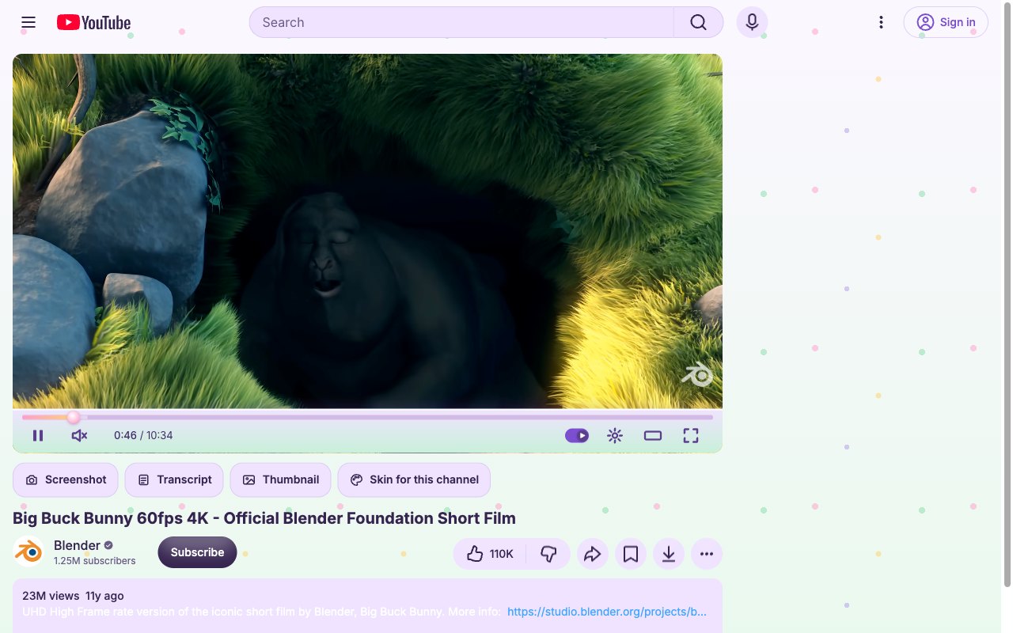Viewport: 1013px width, 633px height.
Task: Open the hamburger guide menu
Action: click(x=28, y=22)
